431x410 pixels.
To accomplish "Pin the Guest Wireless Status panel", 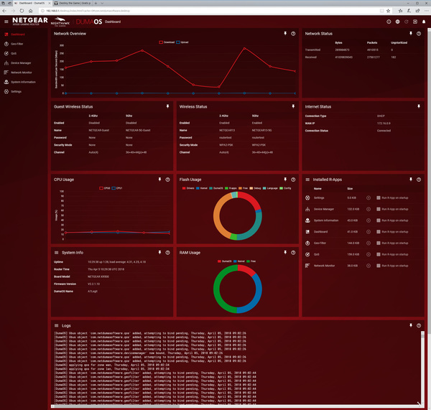I will (167, 106).
